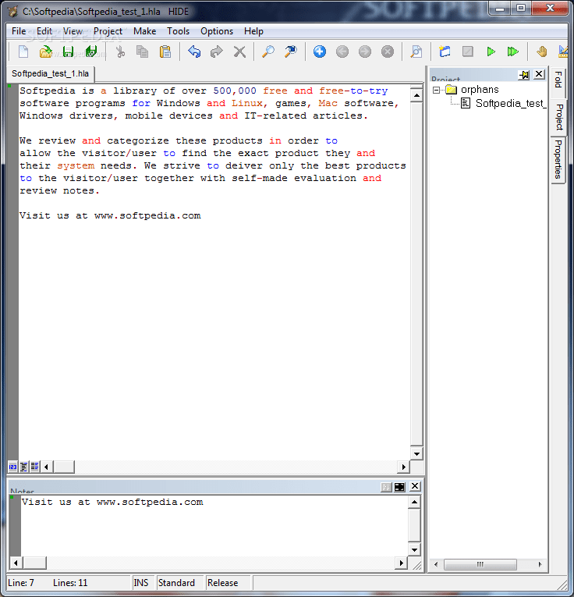574x597 pixels.
Task: Go to next bookmark with the right-arrow circle
Action: (365, 52)
